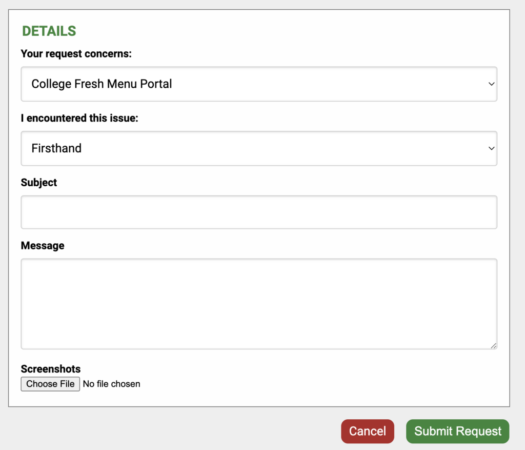The width and height of the screenshot is (525, 450).
Task: Click the Choose File button
Action: [x=50, y=384]
